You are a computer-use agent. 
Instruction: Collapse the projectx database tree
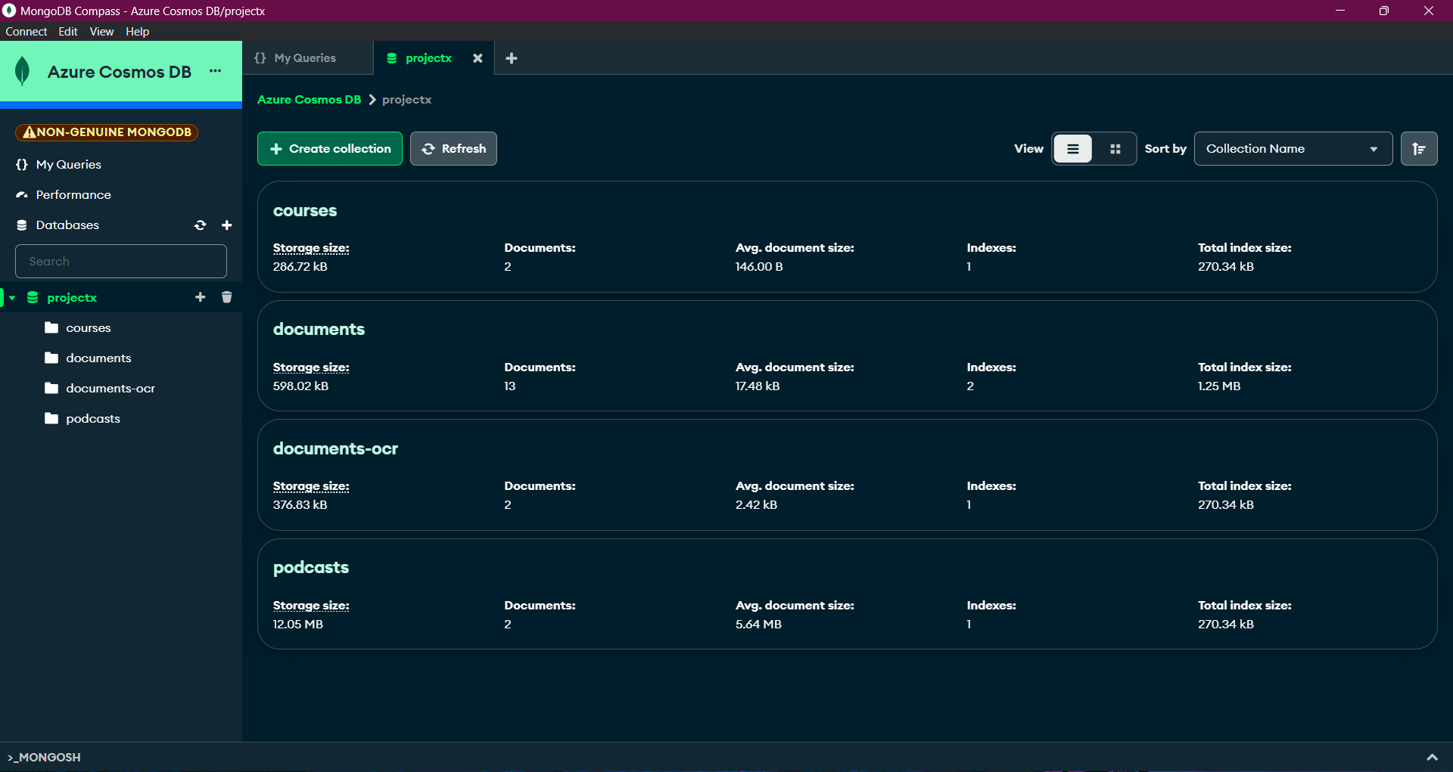[12, 298]
